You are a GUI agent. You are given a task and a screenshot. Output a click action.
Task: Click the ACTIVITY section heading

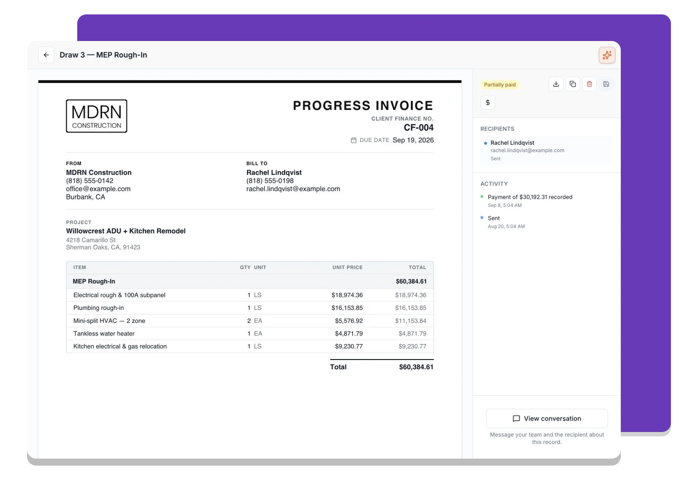point(494,184)
